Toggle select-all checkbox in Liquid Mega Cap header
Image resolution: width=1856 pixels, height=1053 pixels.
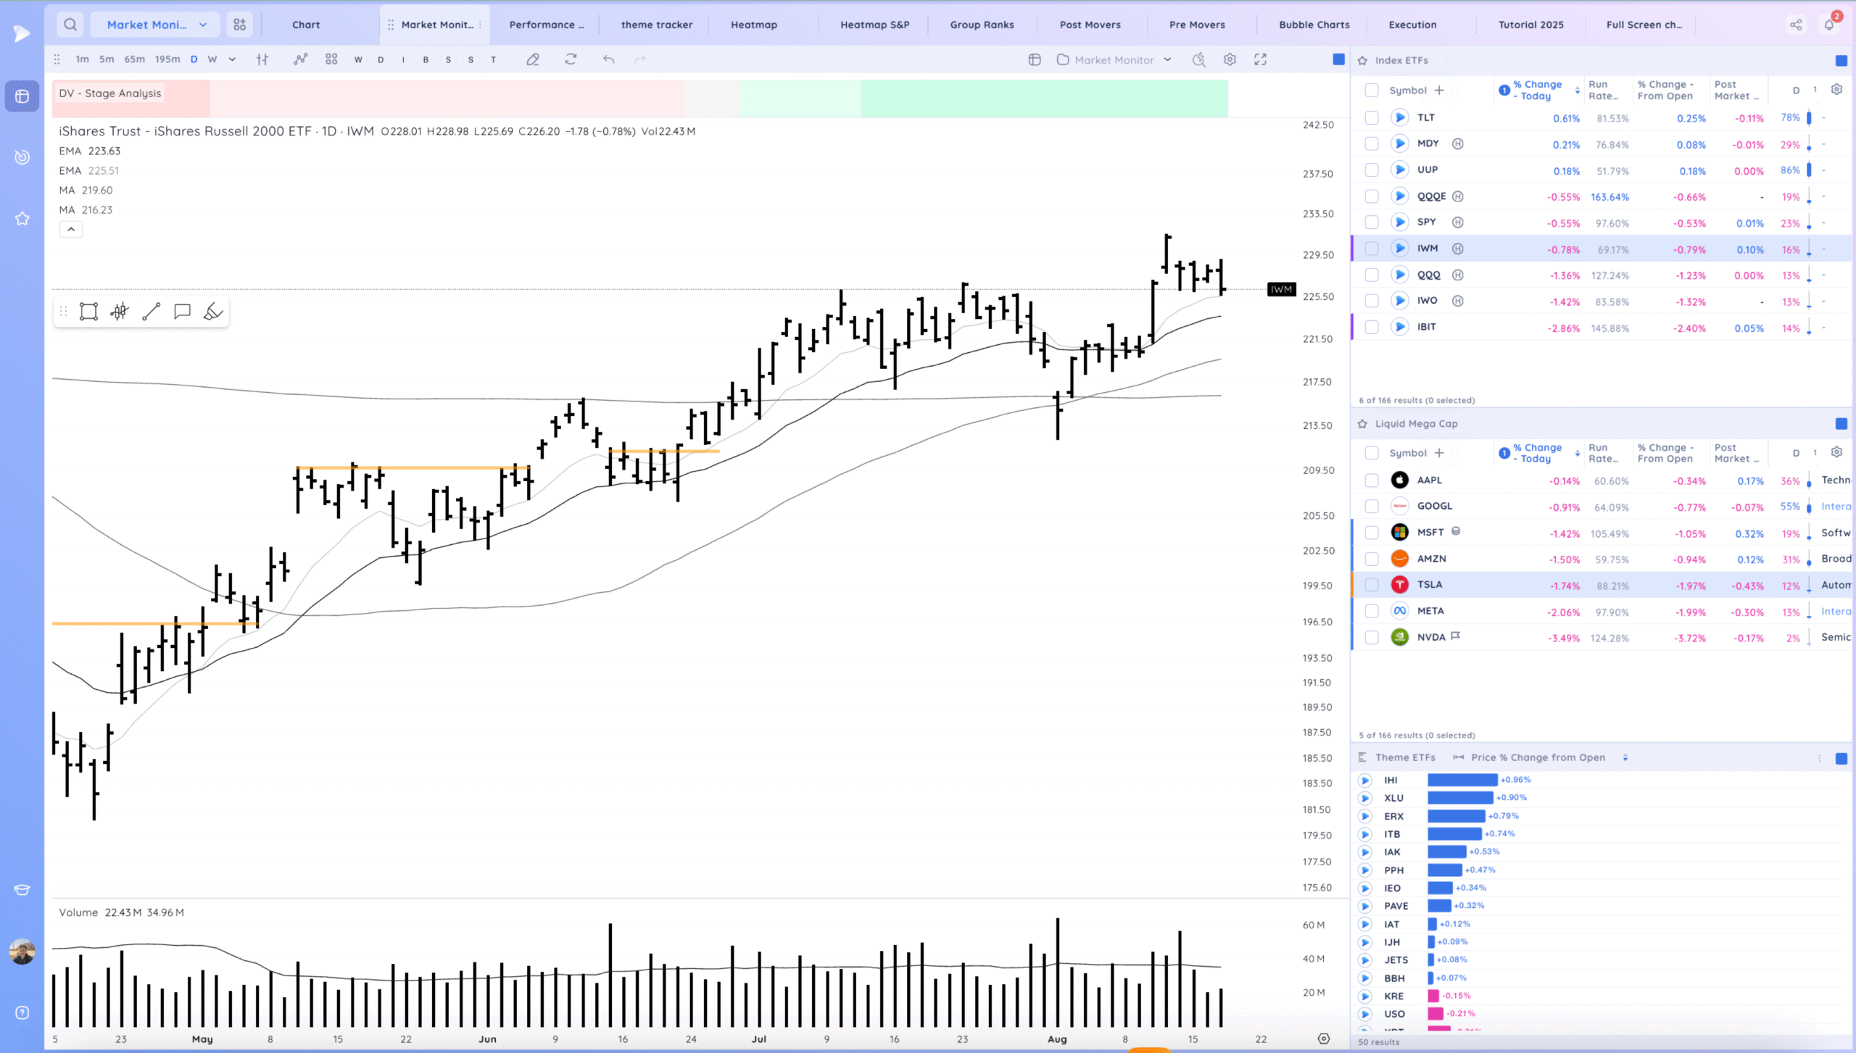pos(1372,453)
